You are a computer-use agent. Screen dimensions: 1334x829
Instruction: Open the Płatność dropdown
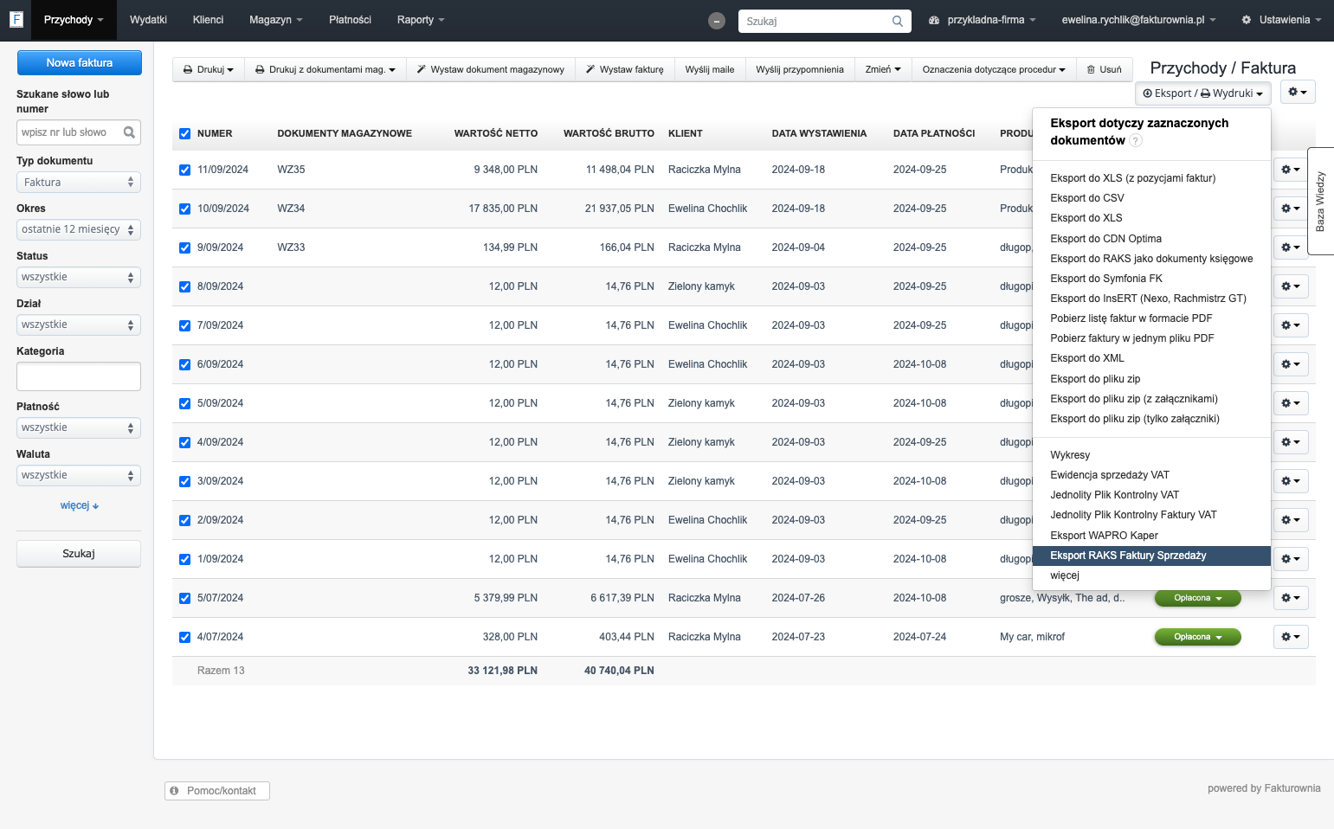pyautogui.click(x=79, y=427)
